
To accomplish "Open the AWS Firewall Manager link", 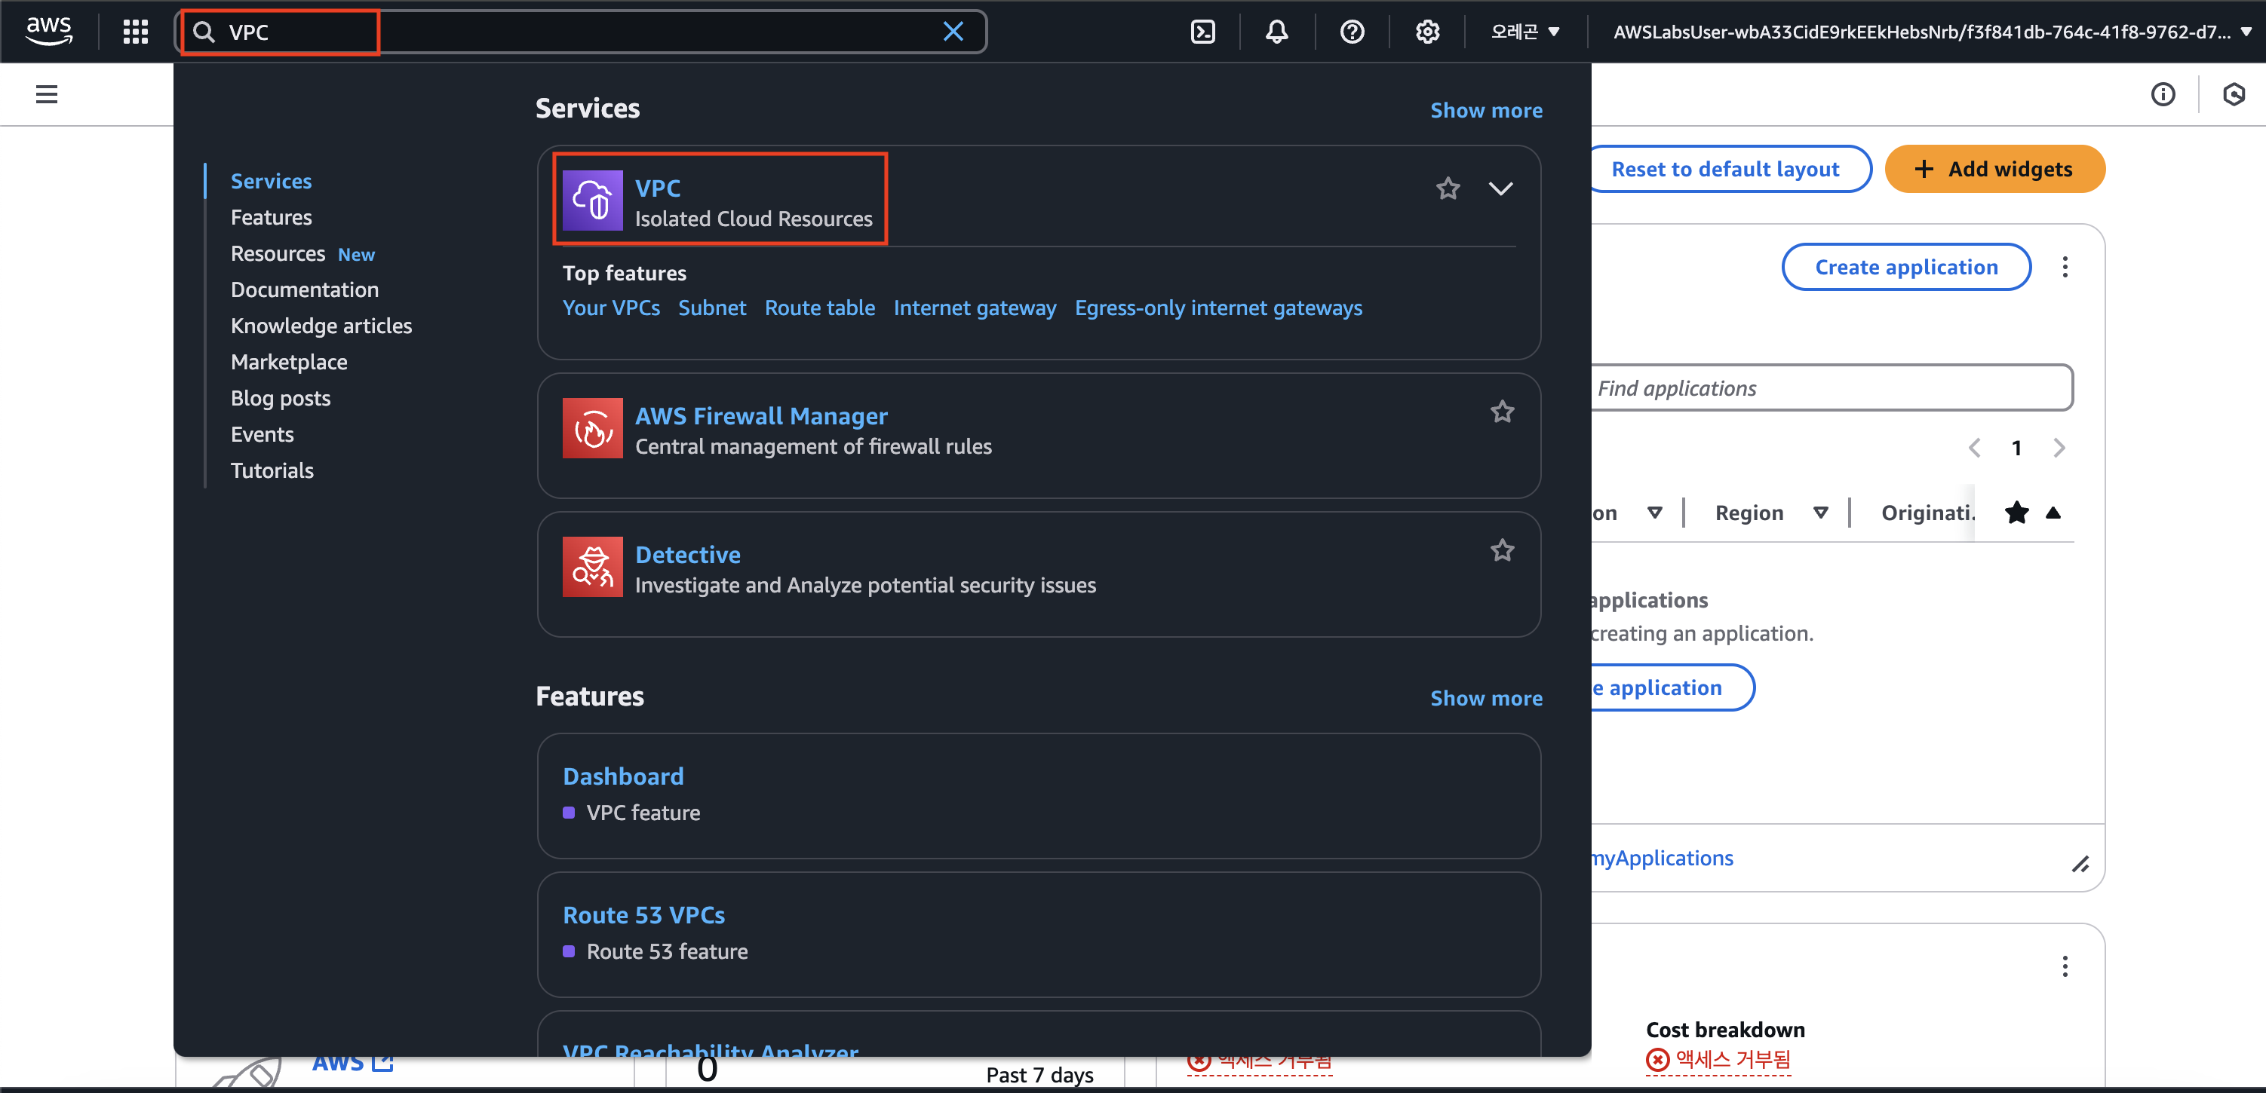I will pyautogui.click(x=761, y=416).
